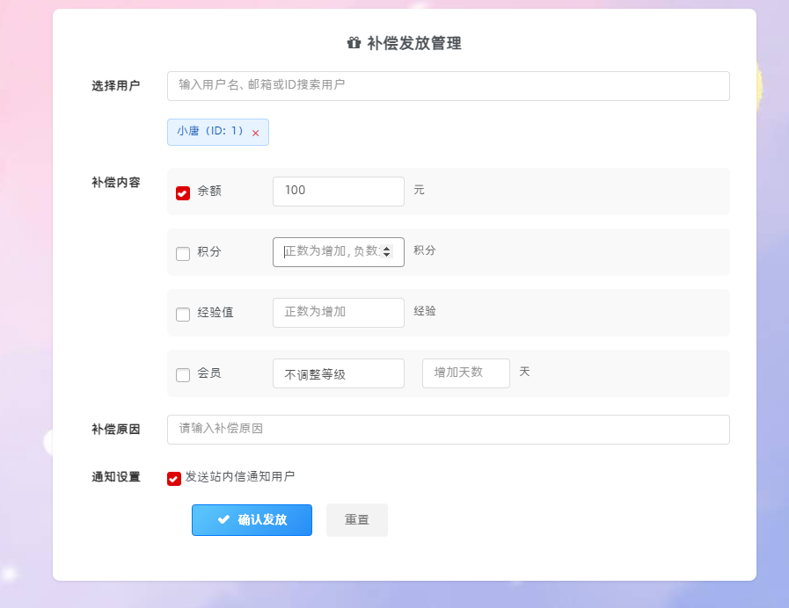Open the 不调整等级 dropdown
The width and height of the screenshot is (789, 608).
(338, 373)
